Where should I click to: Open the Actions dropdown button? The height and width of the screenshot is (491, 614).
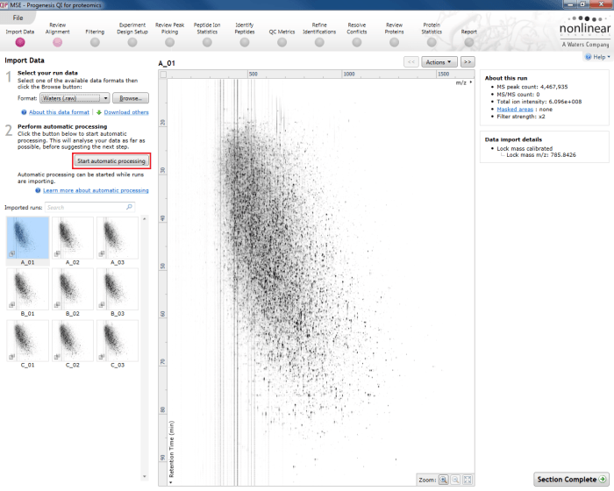(x=439, y=62)
